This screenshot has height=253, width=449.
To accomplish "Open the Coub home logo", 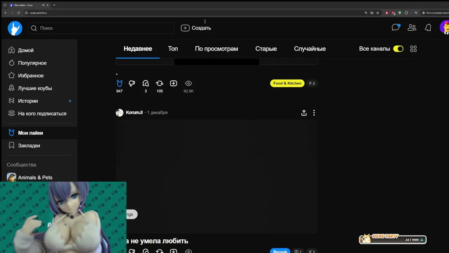I will 15,28.
